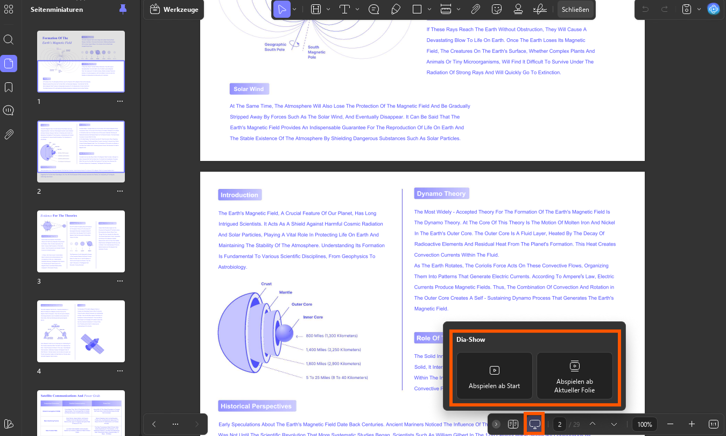The height and width of the screenshot is (436, 726).
Task: Click the redo arrow
Action: pos(665,9)
